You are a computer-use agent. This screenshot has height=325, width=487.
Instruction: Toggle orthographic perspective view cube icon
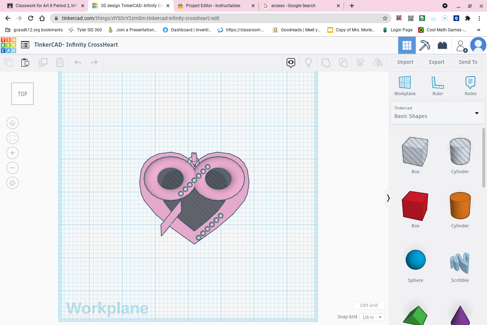point(12,183)
